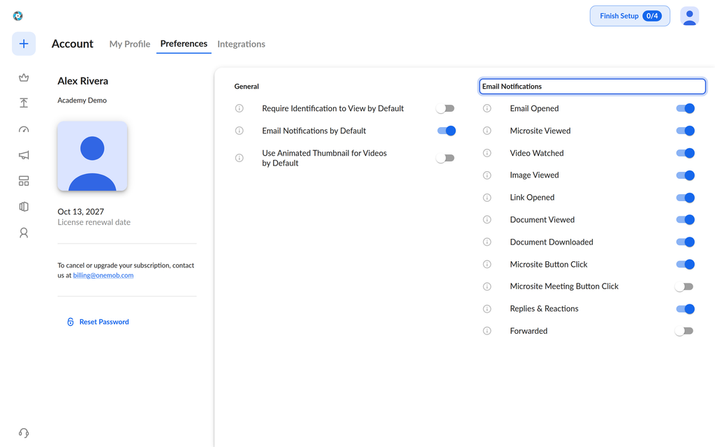Open billing@onemob.com email link

coord(103,275)
